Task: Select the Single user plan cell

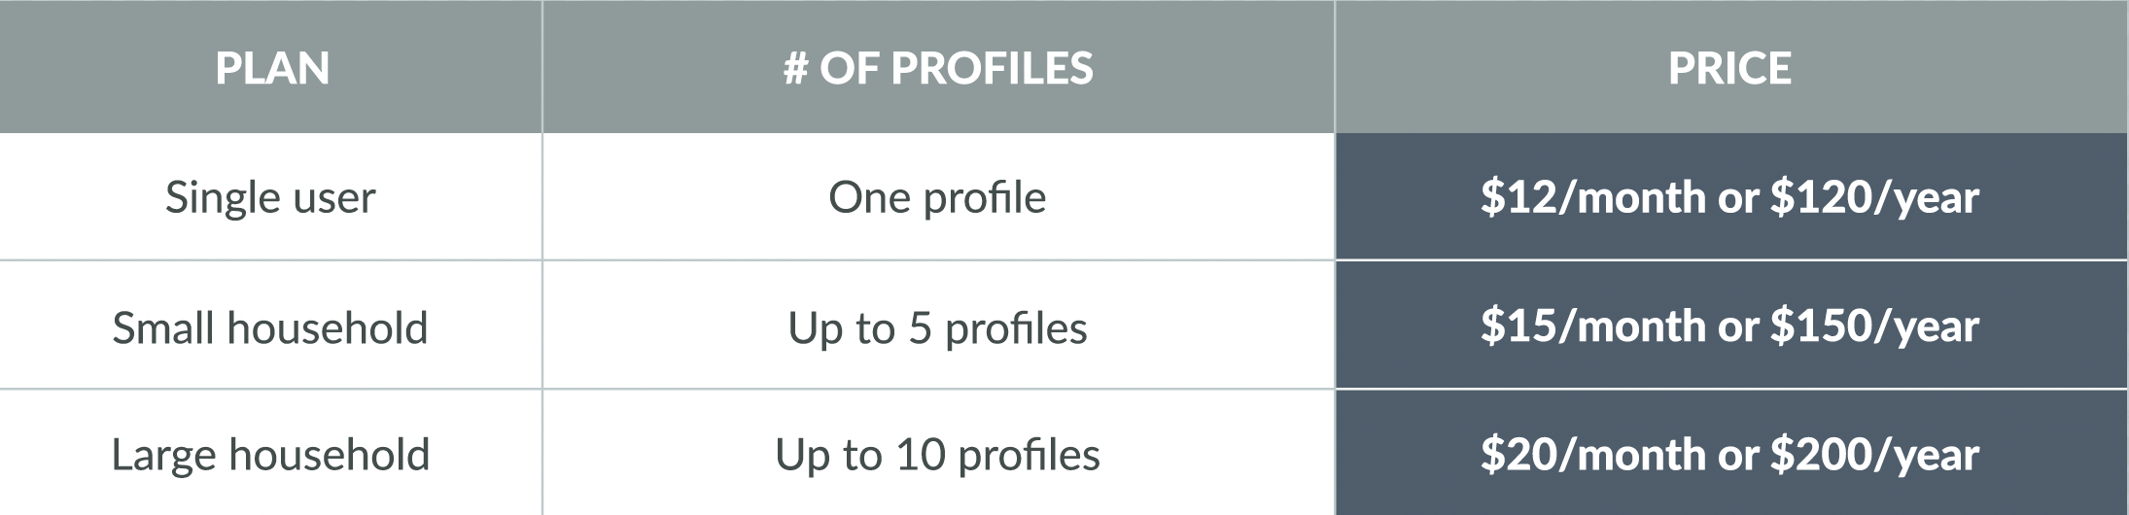Action: 270,196
